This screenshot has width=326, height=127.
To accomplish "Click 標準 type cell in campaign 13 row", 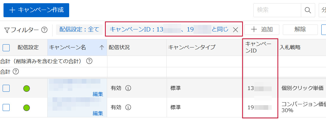I will [175, 88].
